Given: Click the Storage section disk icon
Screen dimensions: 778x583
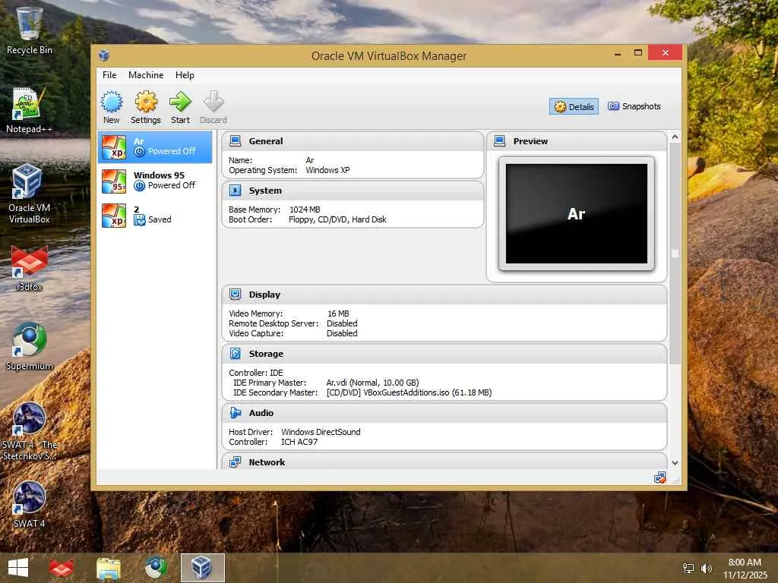Looking at the screenshot, I should pos(236,354).
